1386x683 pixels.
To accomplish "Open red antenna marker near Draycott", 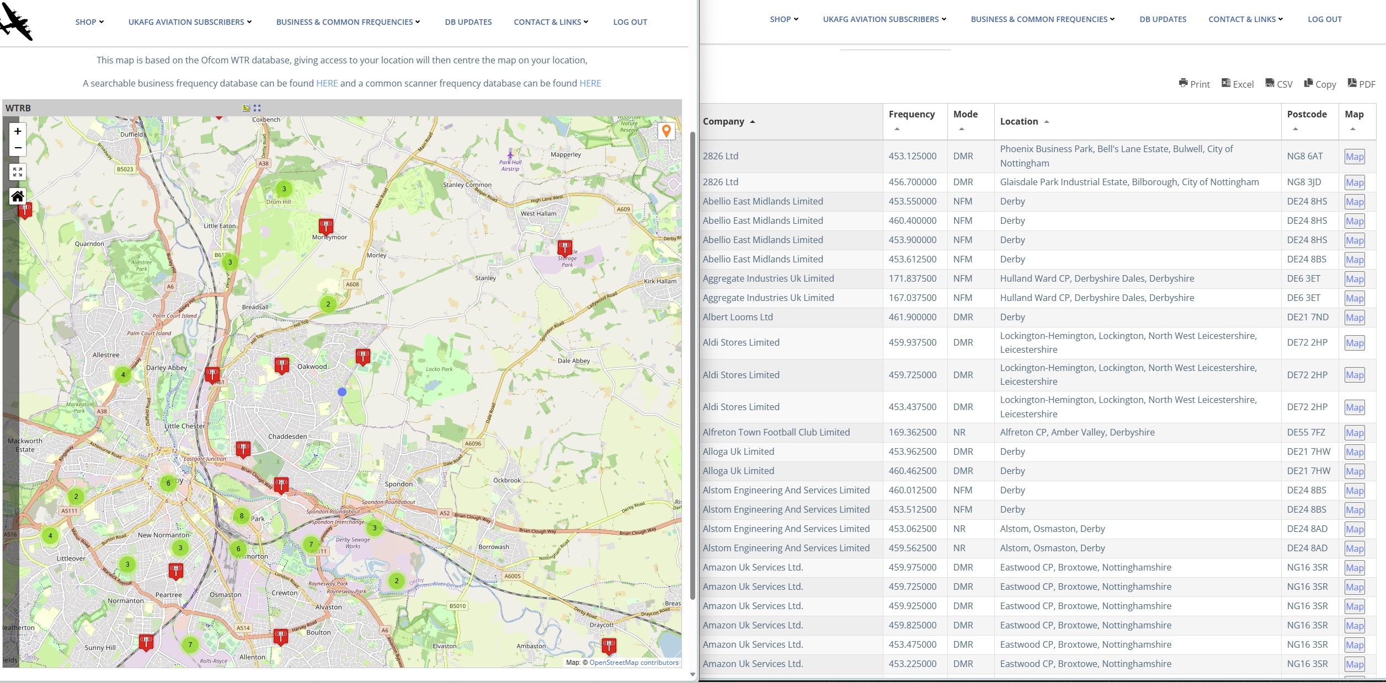I will tap(609, 646).
